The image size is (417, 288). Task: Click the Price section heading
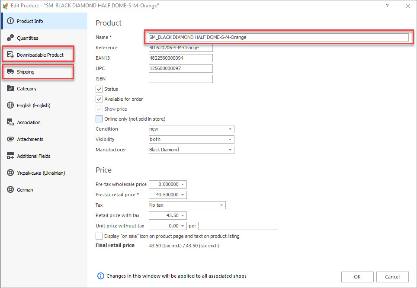click(104, 170)
